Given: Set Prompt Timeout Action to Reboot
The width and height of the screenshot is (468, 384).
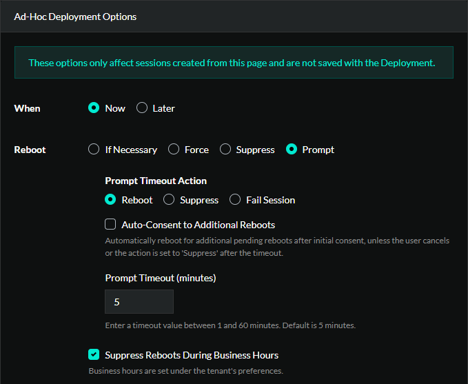Looking at the screenshot, I should point(110,200).
